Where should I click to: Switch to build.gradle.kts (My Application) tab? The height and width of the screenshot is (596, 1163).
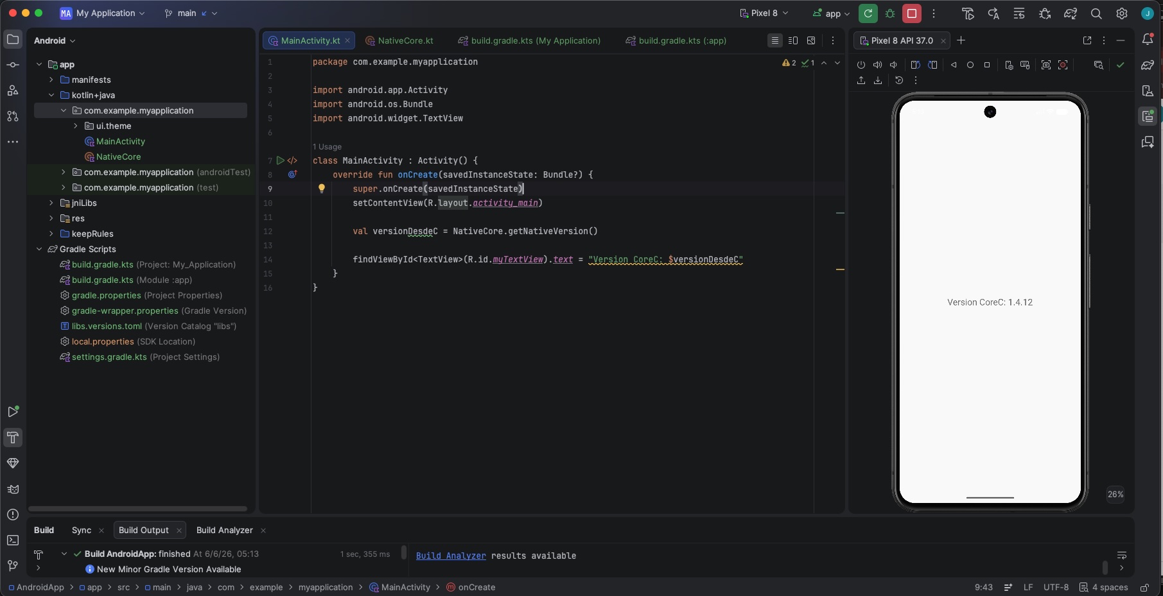tap(529, 40)
